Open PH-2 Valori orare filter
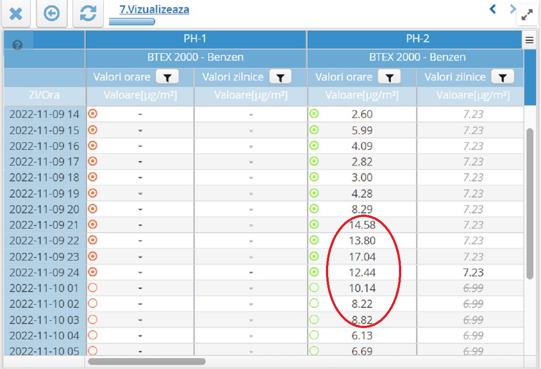This screenshot has height=369, width=541. (390, 77)
